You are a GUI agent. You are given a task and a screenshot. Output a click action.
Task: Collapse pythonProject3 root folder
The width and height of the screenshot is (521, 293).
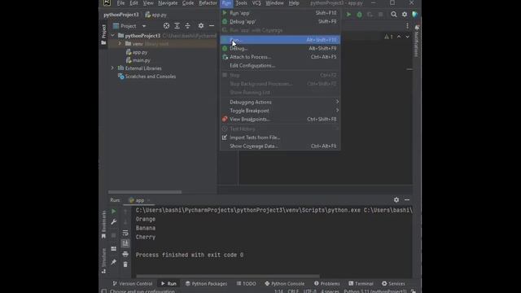[x=113, y=35]
